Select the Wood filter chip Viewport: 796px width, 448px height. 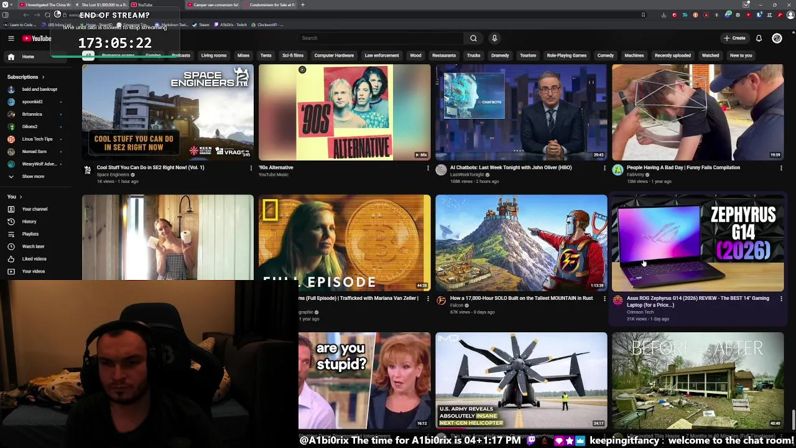(415, 55)
